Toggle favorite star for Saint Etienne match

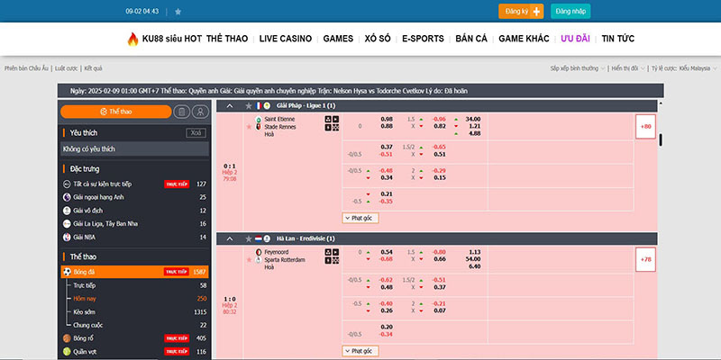pos(249,127)
